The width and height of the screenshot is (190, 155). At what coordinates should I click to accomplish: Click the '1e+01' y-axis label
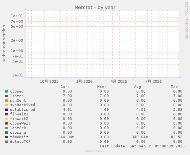(x=17, y=16)
